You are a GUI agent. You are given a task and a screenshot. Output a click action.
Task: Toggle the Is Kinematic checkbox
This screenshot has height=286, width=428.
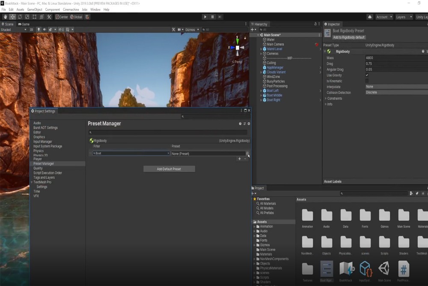click(x=367, y=81)
